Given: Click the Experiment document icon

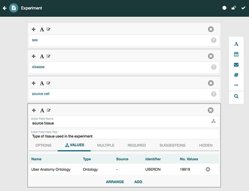Looking at the screenshot, I should [13, 8].
